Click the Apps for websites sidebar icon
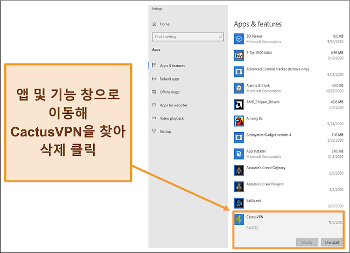The image size is (350, 253). point(154,105)
